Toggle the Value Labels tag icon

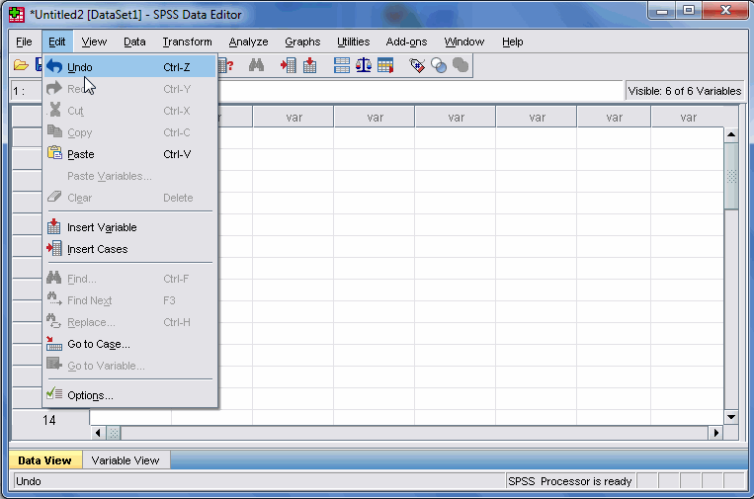tap(417, 65)
